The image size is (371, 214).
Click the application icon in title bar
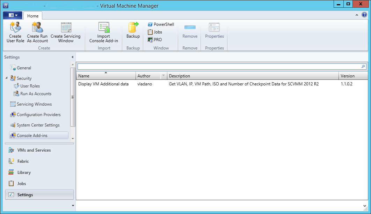click(x=6, y=5)
